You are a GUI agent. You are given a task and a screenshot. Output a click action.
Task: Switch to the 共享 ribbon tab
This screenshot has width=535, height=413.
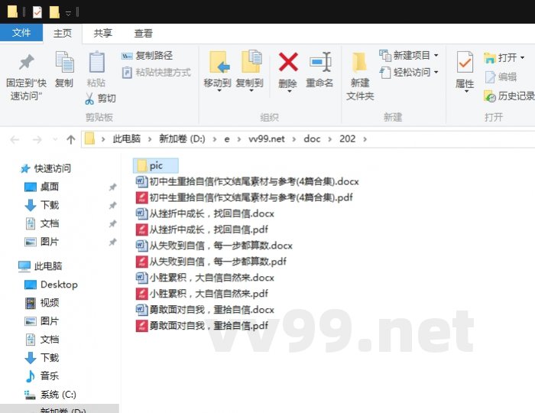point(102,34)
